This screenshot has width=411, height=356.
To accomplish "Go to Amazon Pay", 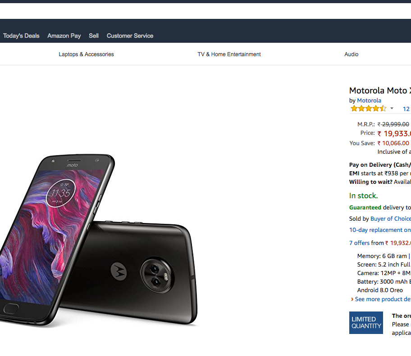I will [64, 36].
